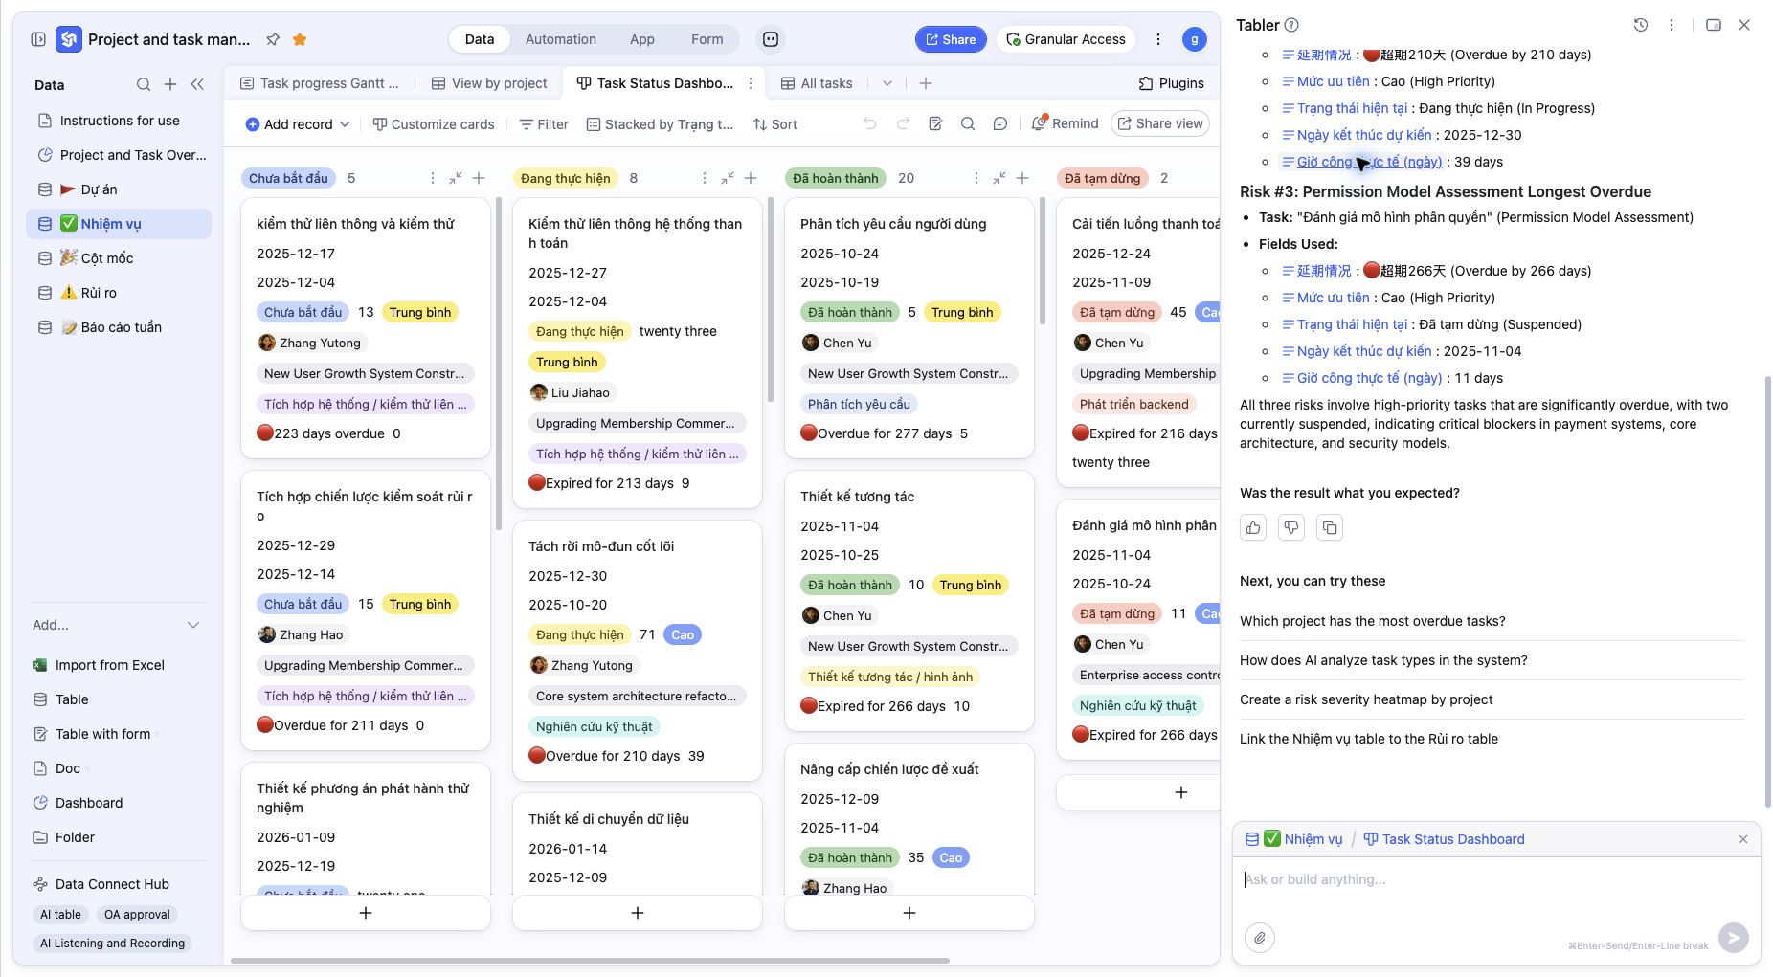Collapse the Chưa bắt đầu column
Image resolution: width=1773 pixels, height=977 pixels.
tap(456, 178)
